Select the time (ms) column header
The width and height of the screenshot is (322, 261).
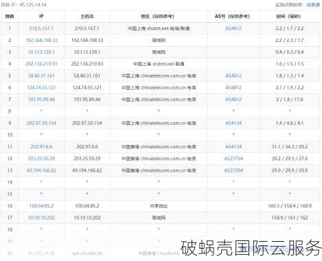pyautogui.click(x=290, y=16)
